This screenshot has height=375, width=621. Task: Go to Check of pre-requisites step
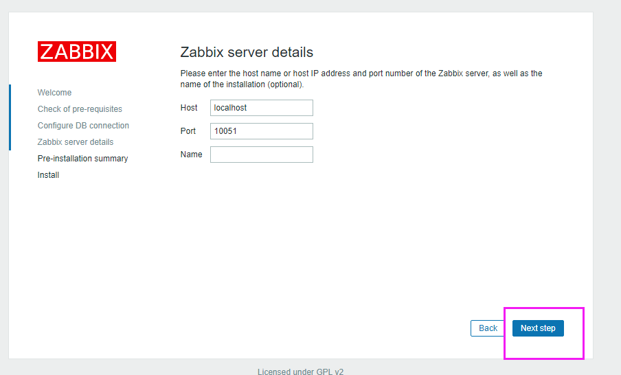80,109
